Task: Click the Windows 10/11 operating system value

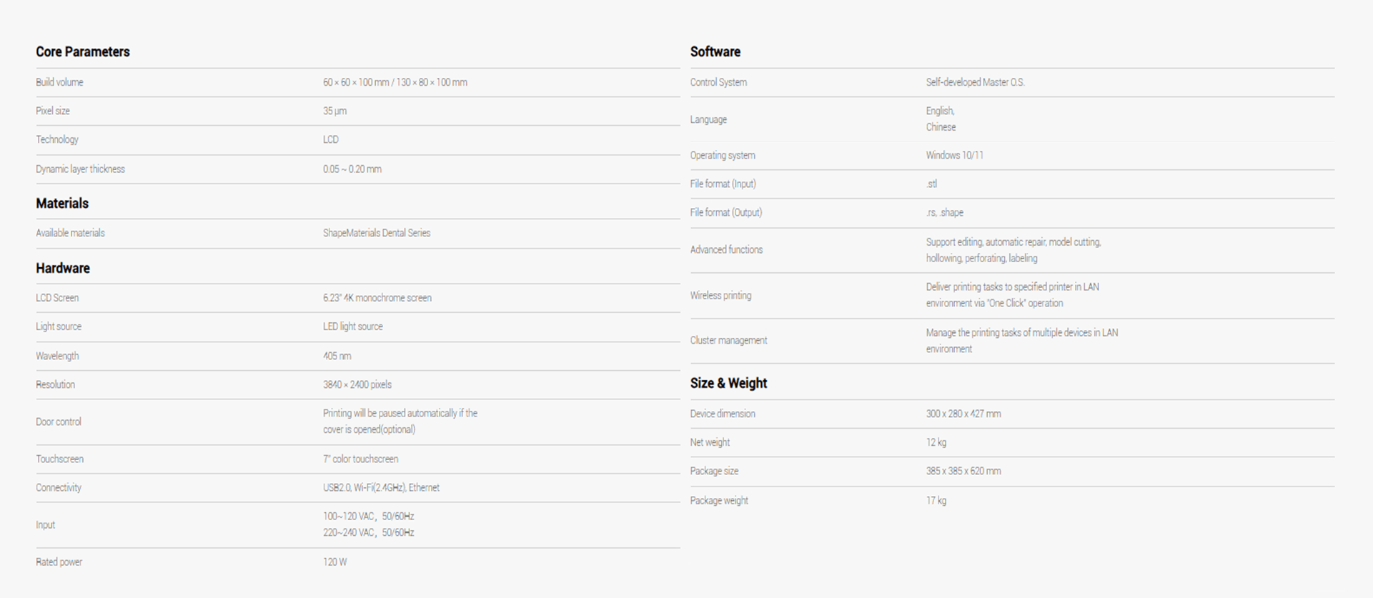Action: pos(954,156)
